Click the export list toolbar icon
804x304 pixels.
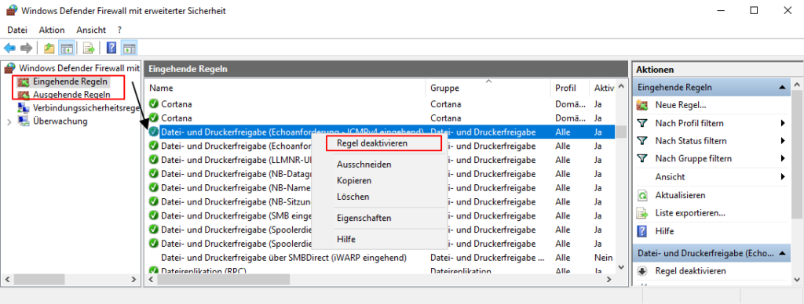(90, 48)
